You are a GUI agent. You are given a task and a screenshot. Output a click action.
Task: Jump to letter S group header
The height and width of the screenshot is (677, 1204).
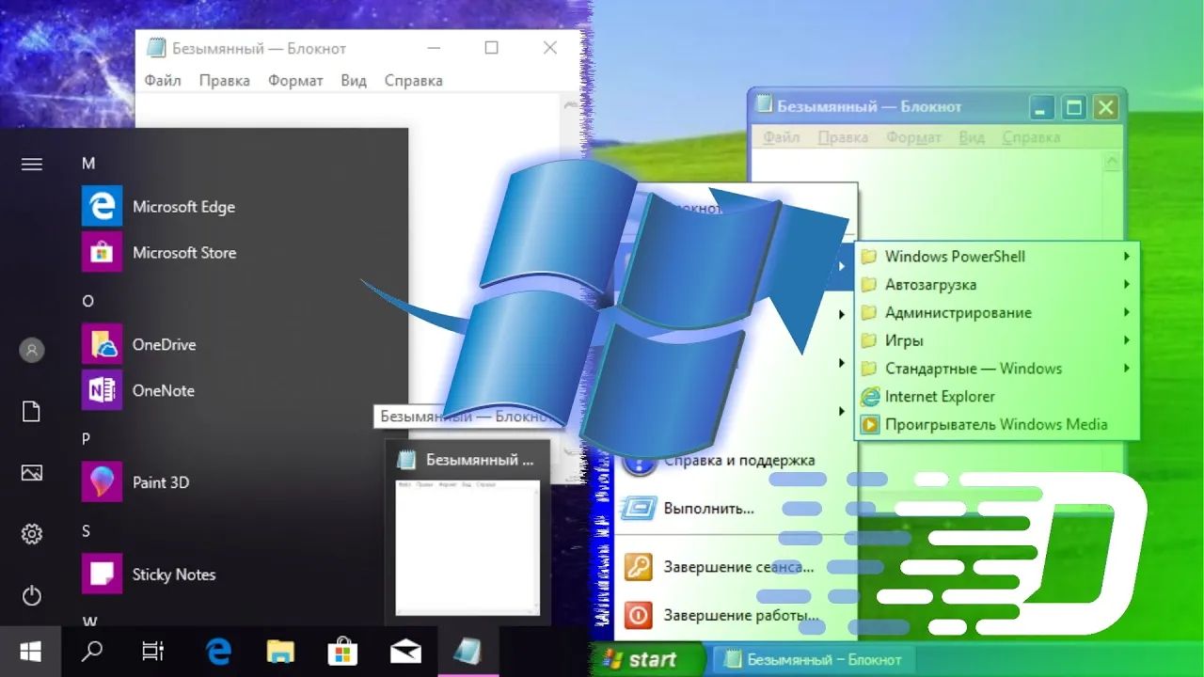click(x=86, y=531)
